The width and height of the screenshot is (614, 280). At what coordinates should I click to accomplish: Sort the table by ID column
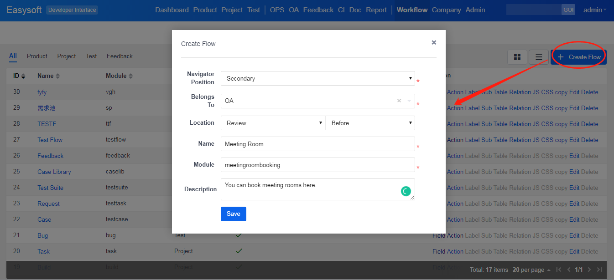click(x=19, y=76)
